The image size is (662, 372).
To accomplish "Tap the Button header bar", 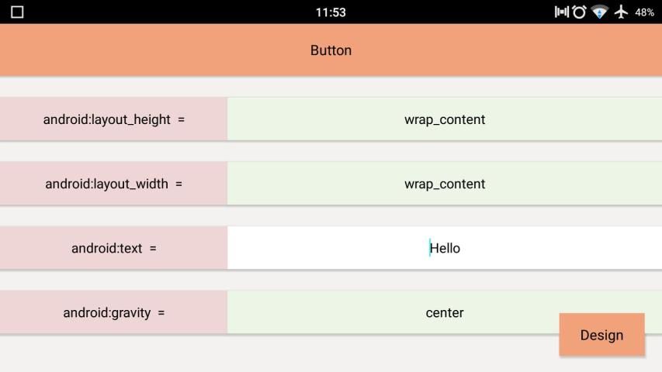I will 331,50.
